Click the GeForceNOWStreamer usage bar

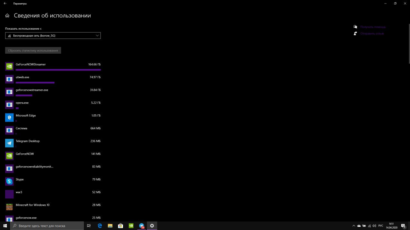(58, 70)
